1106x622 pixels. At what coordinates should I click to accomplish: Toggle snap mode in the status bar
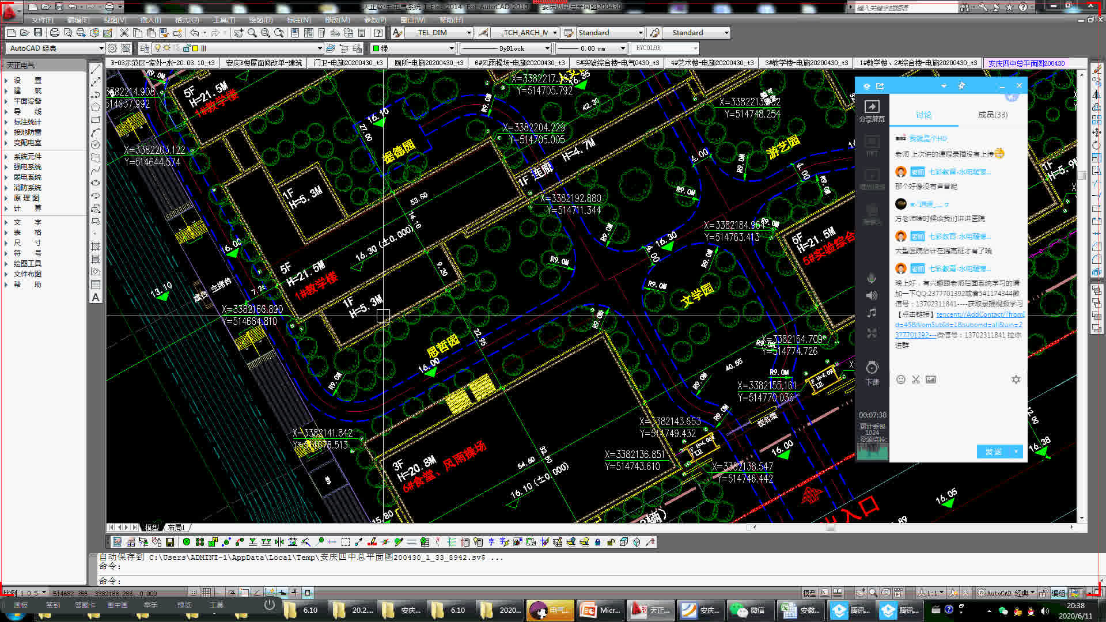tap(194, 592)
